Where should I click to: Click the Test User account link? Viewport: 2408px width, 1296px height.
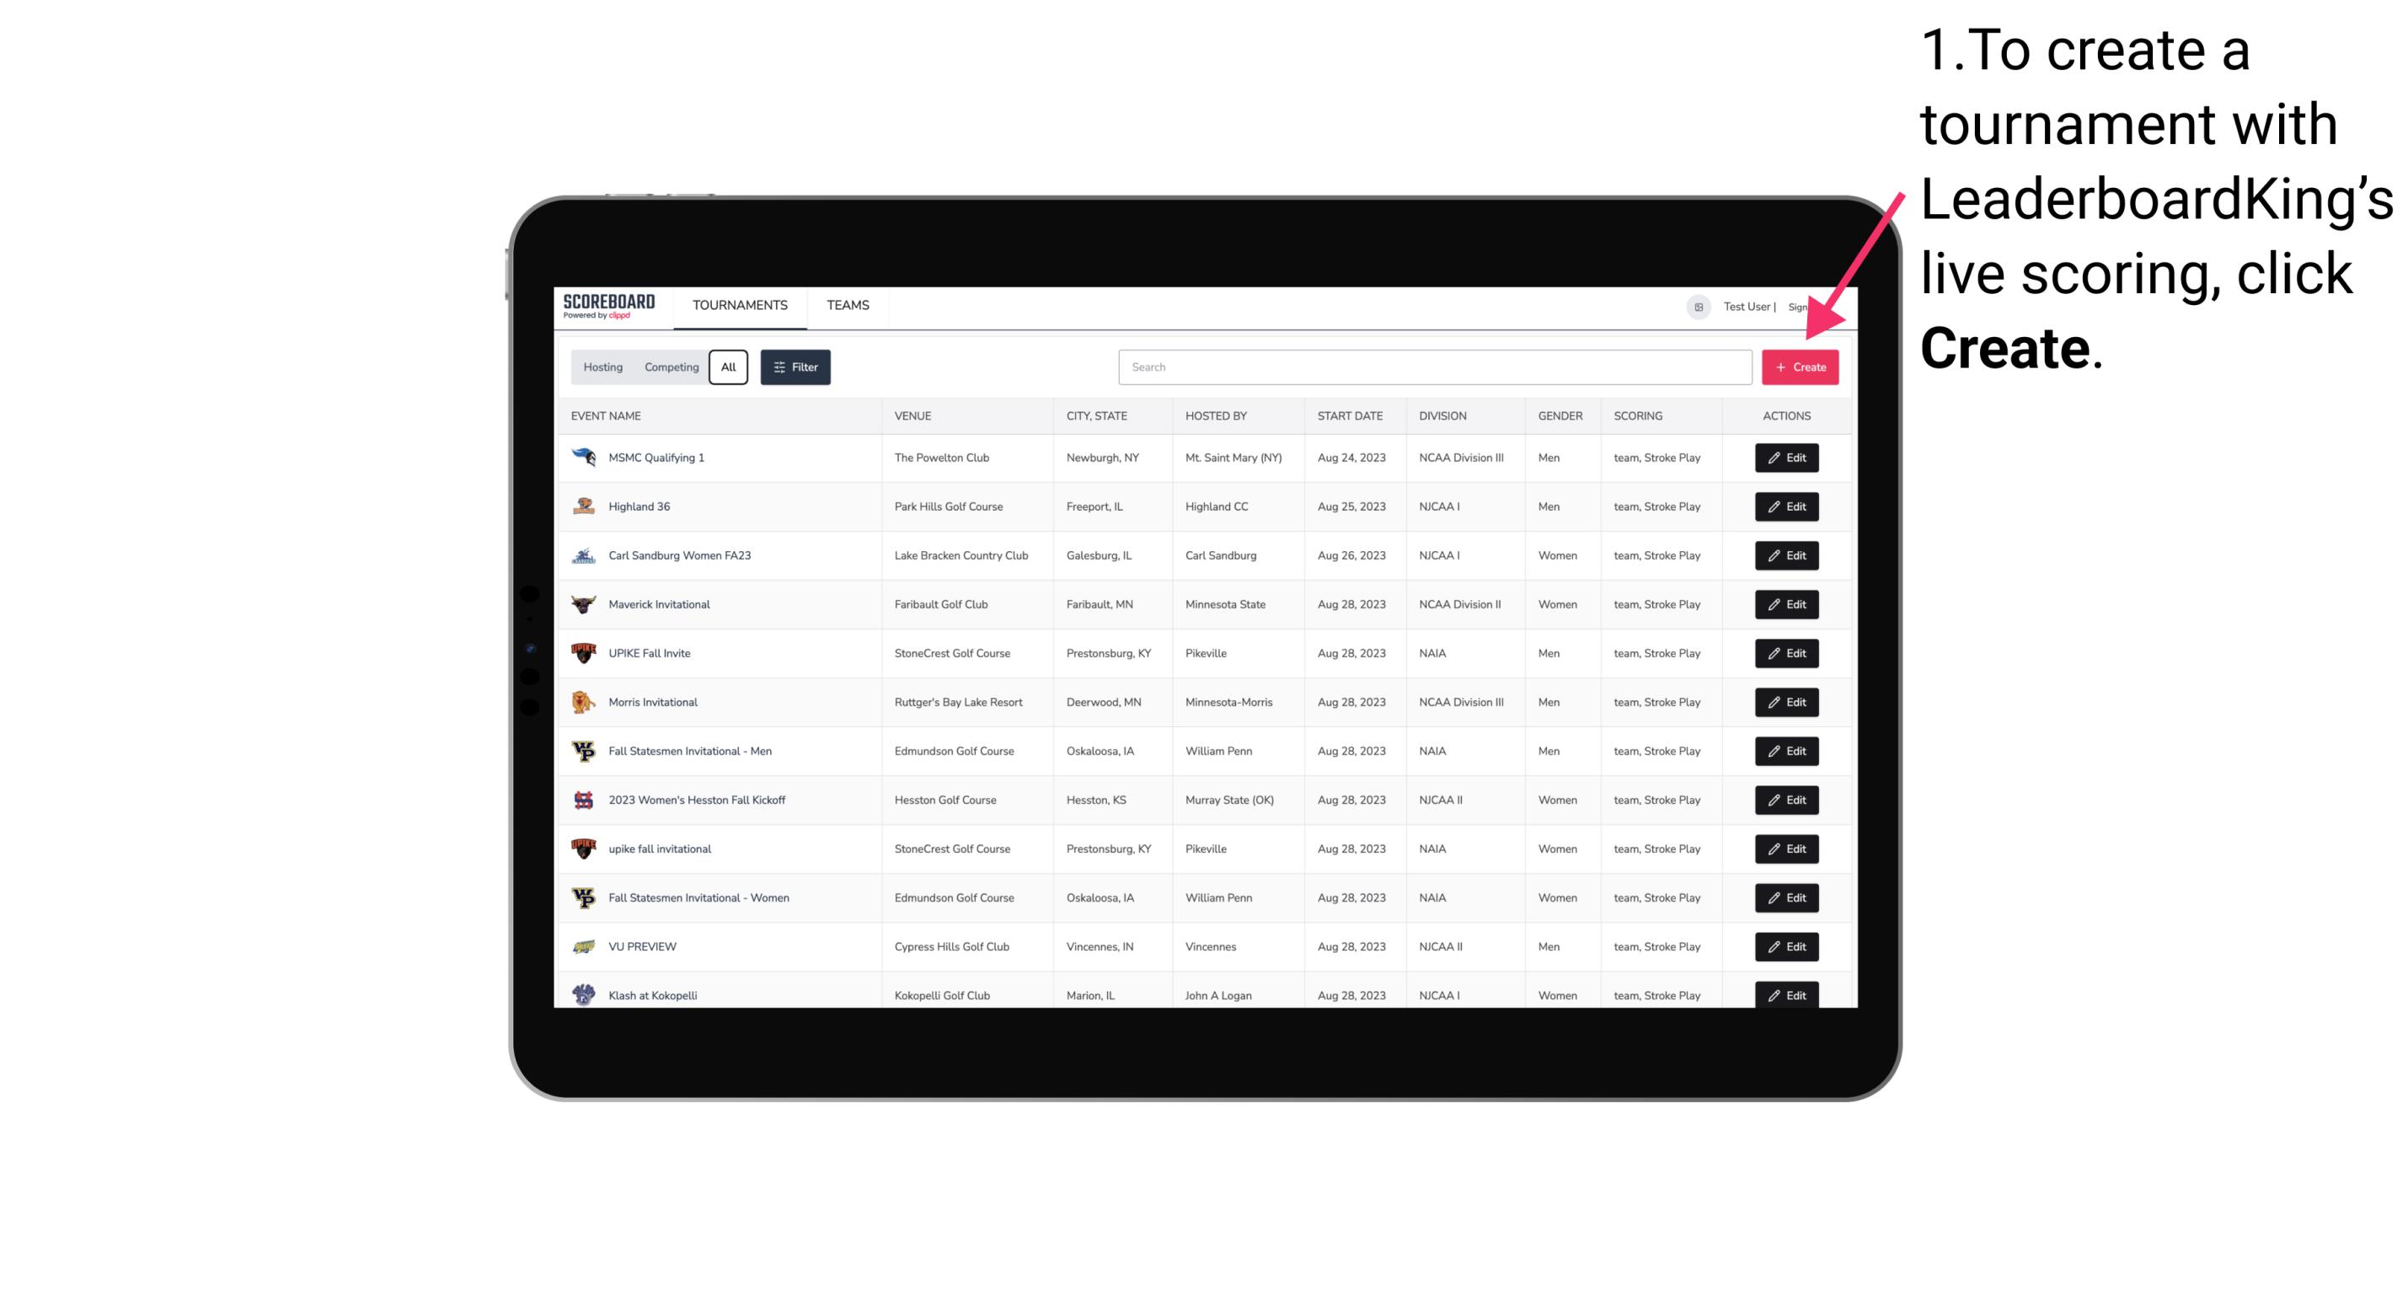(x=1746, y=305)
